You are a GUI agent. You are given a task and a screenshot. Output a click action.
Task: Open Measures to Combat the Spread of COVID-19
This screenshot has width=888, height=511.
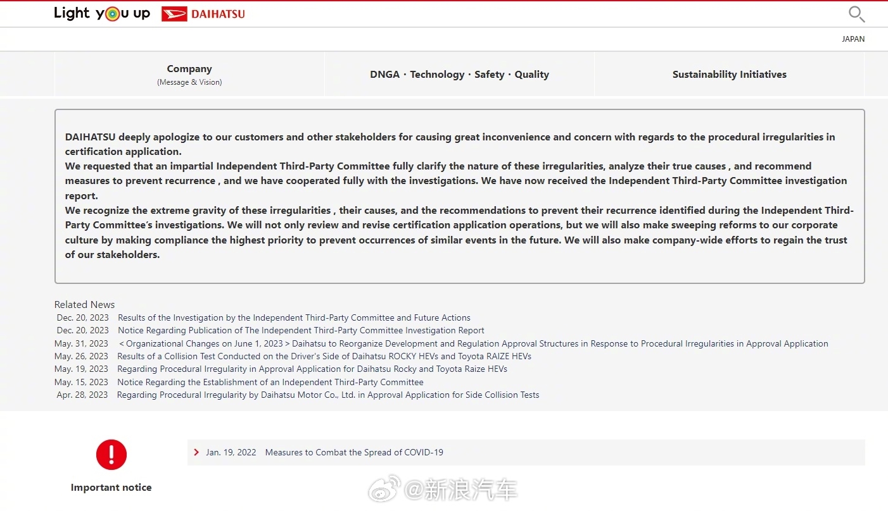pyautogui.click(x=354, y=452)
